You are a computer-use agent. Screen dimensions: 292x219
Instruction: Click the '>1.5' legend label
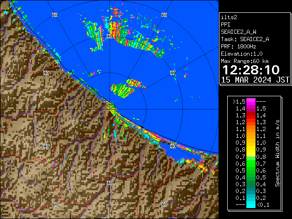point(239,102)
